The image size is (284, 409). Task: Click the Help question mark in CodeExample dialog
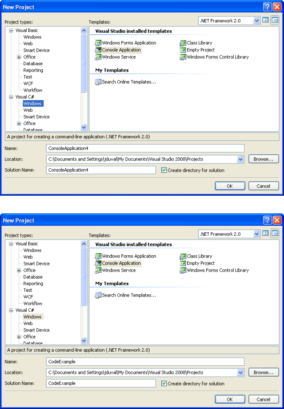[267, 220]
